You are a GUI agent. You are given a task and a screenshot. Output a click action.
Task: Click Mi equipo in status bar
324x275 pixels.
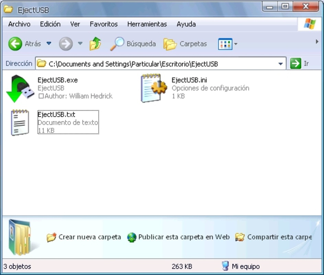[241, 266]
